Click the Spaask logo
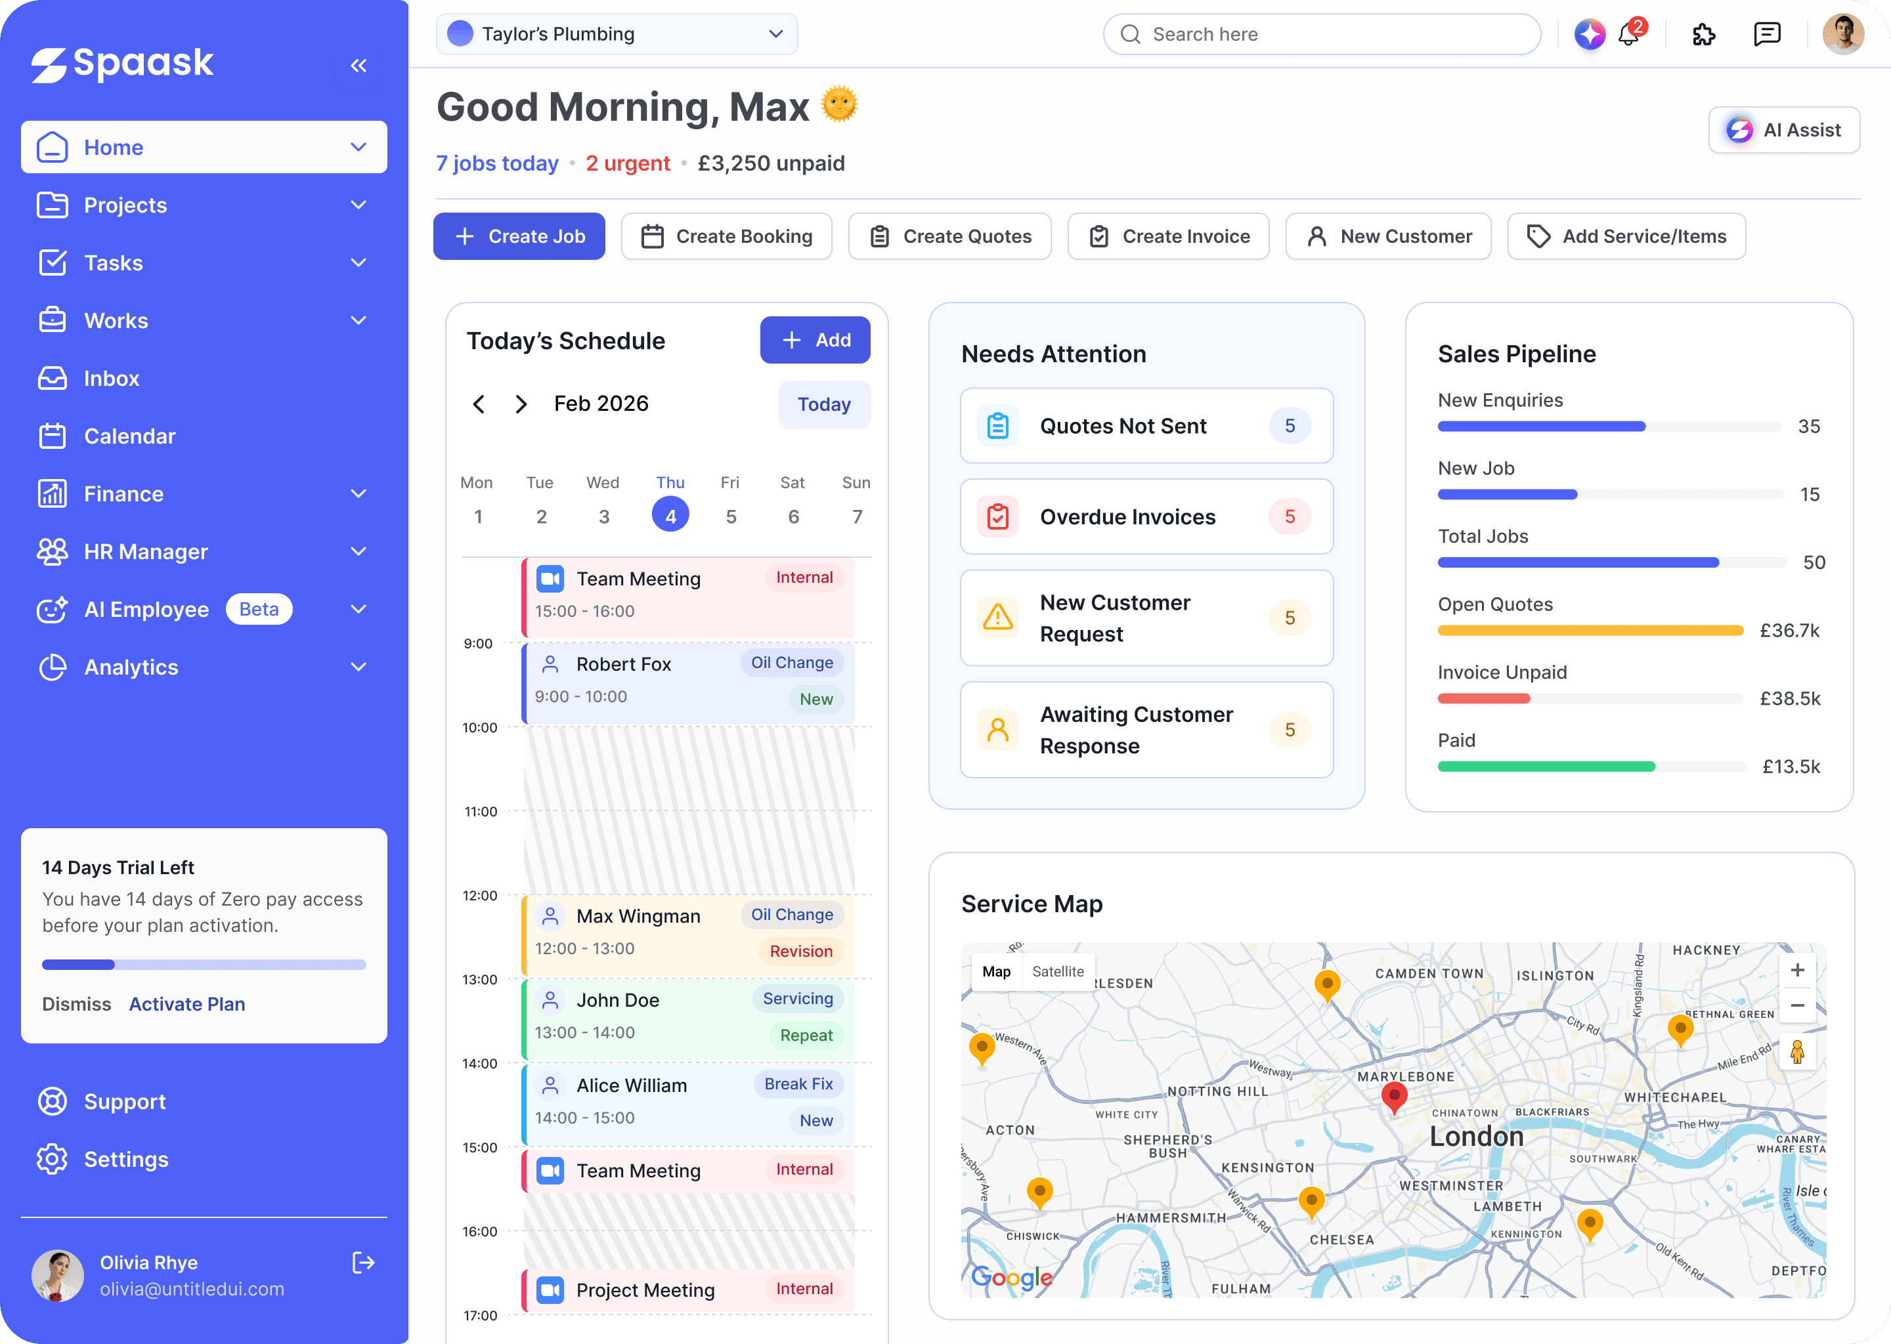The height and width of the screenshot is (1344, 1891). tap(121, 64)
